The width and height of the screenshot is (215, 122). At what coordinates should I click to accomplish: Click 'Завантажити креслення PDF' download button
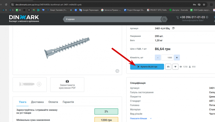click(67, 84)
